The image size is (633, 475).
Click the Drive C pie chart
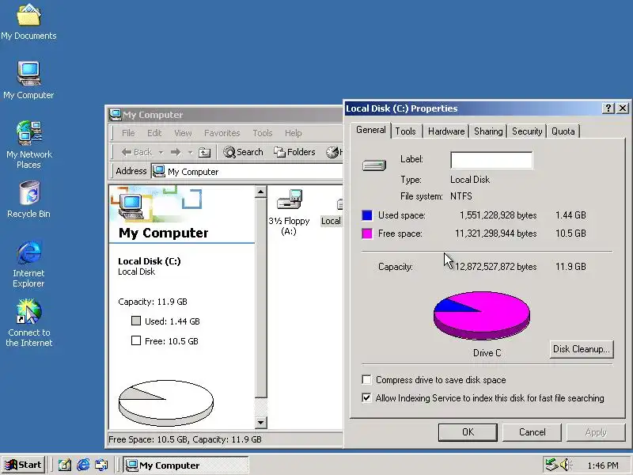pos(482,316)
